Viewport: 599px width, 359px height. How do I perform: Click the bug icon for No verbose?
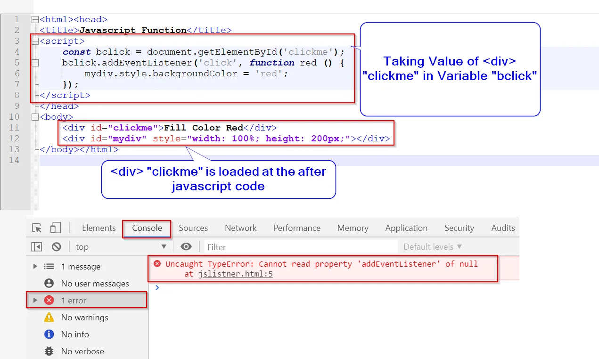pyautogui.click(x=49, y=351)
